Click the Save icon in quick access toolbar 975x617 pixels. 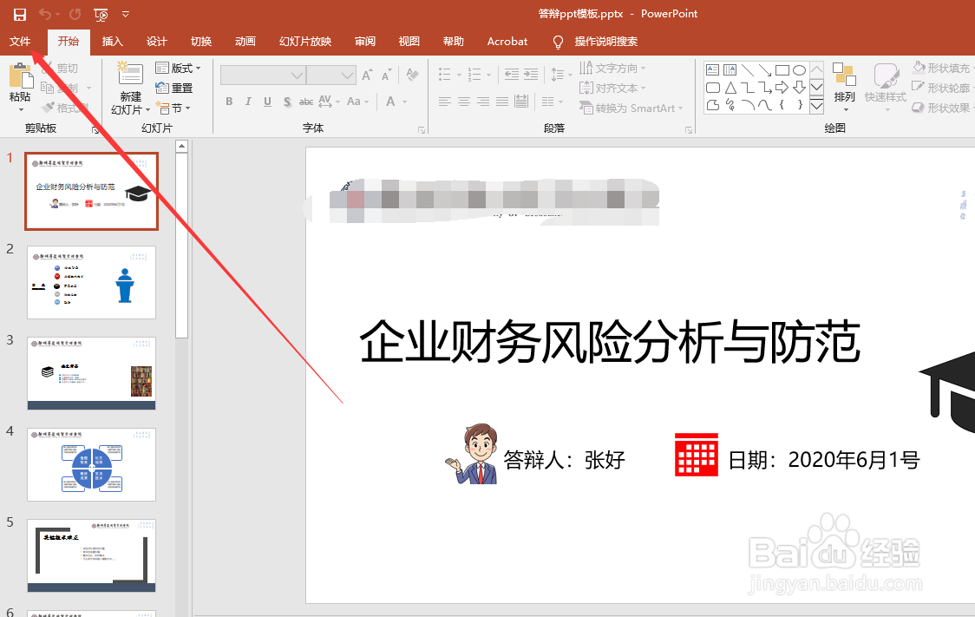tap(20, 14)
